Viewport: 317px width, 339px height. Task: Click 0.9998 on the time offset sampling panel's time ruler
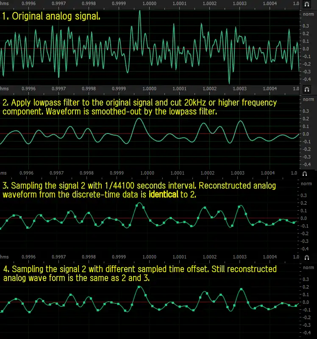pyautogui.click(x=89, y=257)
